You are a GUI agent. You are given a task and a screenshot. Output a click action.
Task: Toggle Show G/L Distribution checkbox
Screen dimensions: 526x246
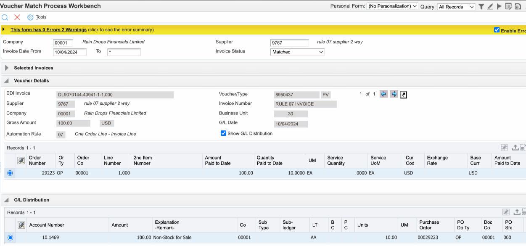[x=223, y=133]
